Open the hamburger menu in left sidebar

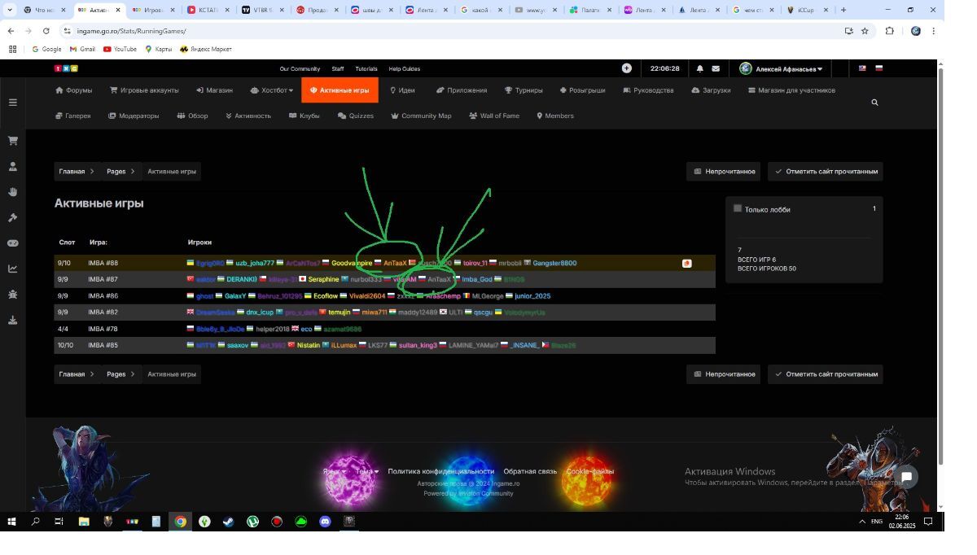click(12, 103)
